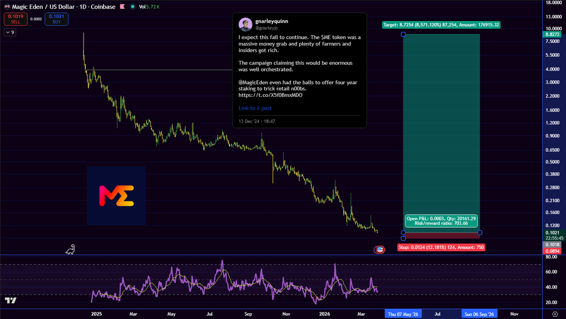Open the 'Link to X post' link
Viewport: 566px width, 319px height.
click(x=255, y=108)
